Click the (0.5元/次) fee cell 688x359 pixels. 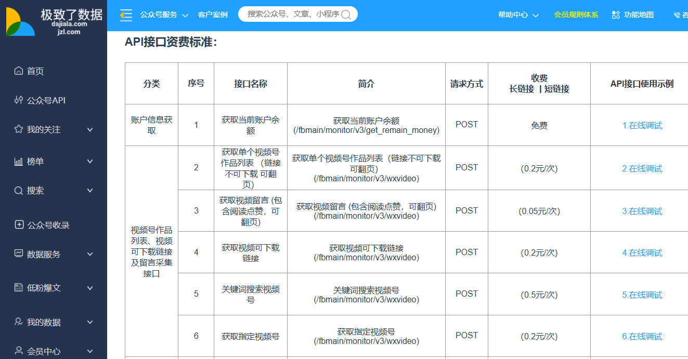click(539, 295)
